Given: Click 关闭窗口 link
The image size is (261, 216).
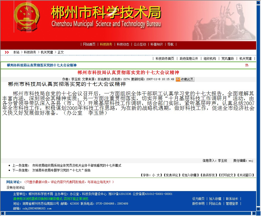Looking at the screenshot, I should 246,175.
